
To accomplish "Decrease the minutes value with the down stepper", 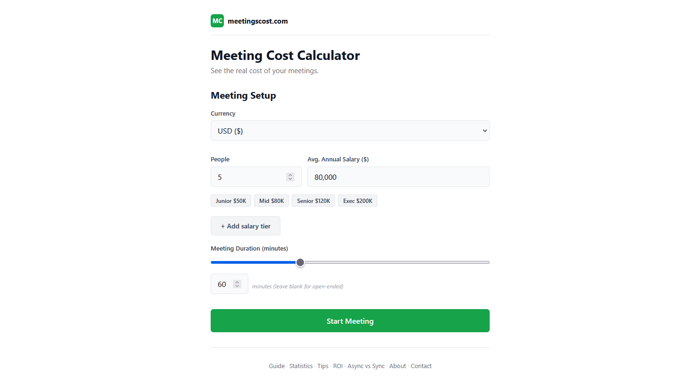I will point(237,286).
